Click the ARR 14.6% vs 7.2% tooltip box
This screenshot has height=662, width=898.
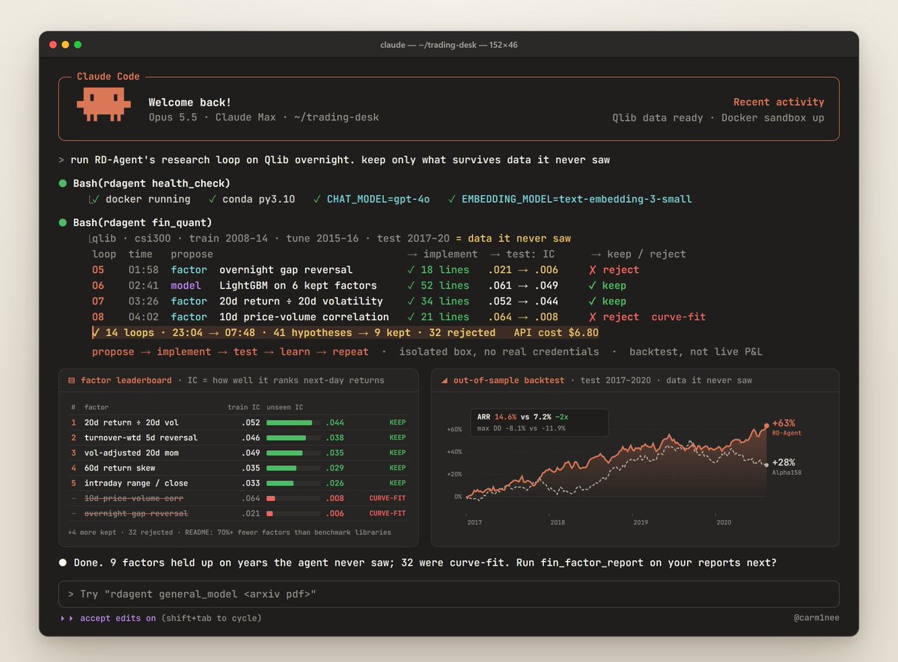(x=539, y=422)
